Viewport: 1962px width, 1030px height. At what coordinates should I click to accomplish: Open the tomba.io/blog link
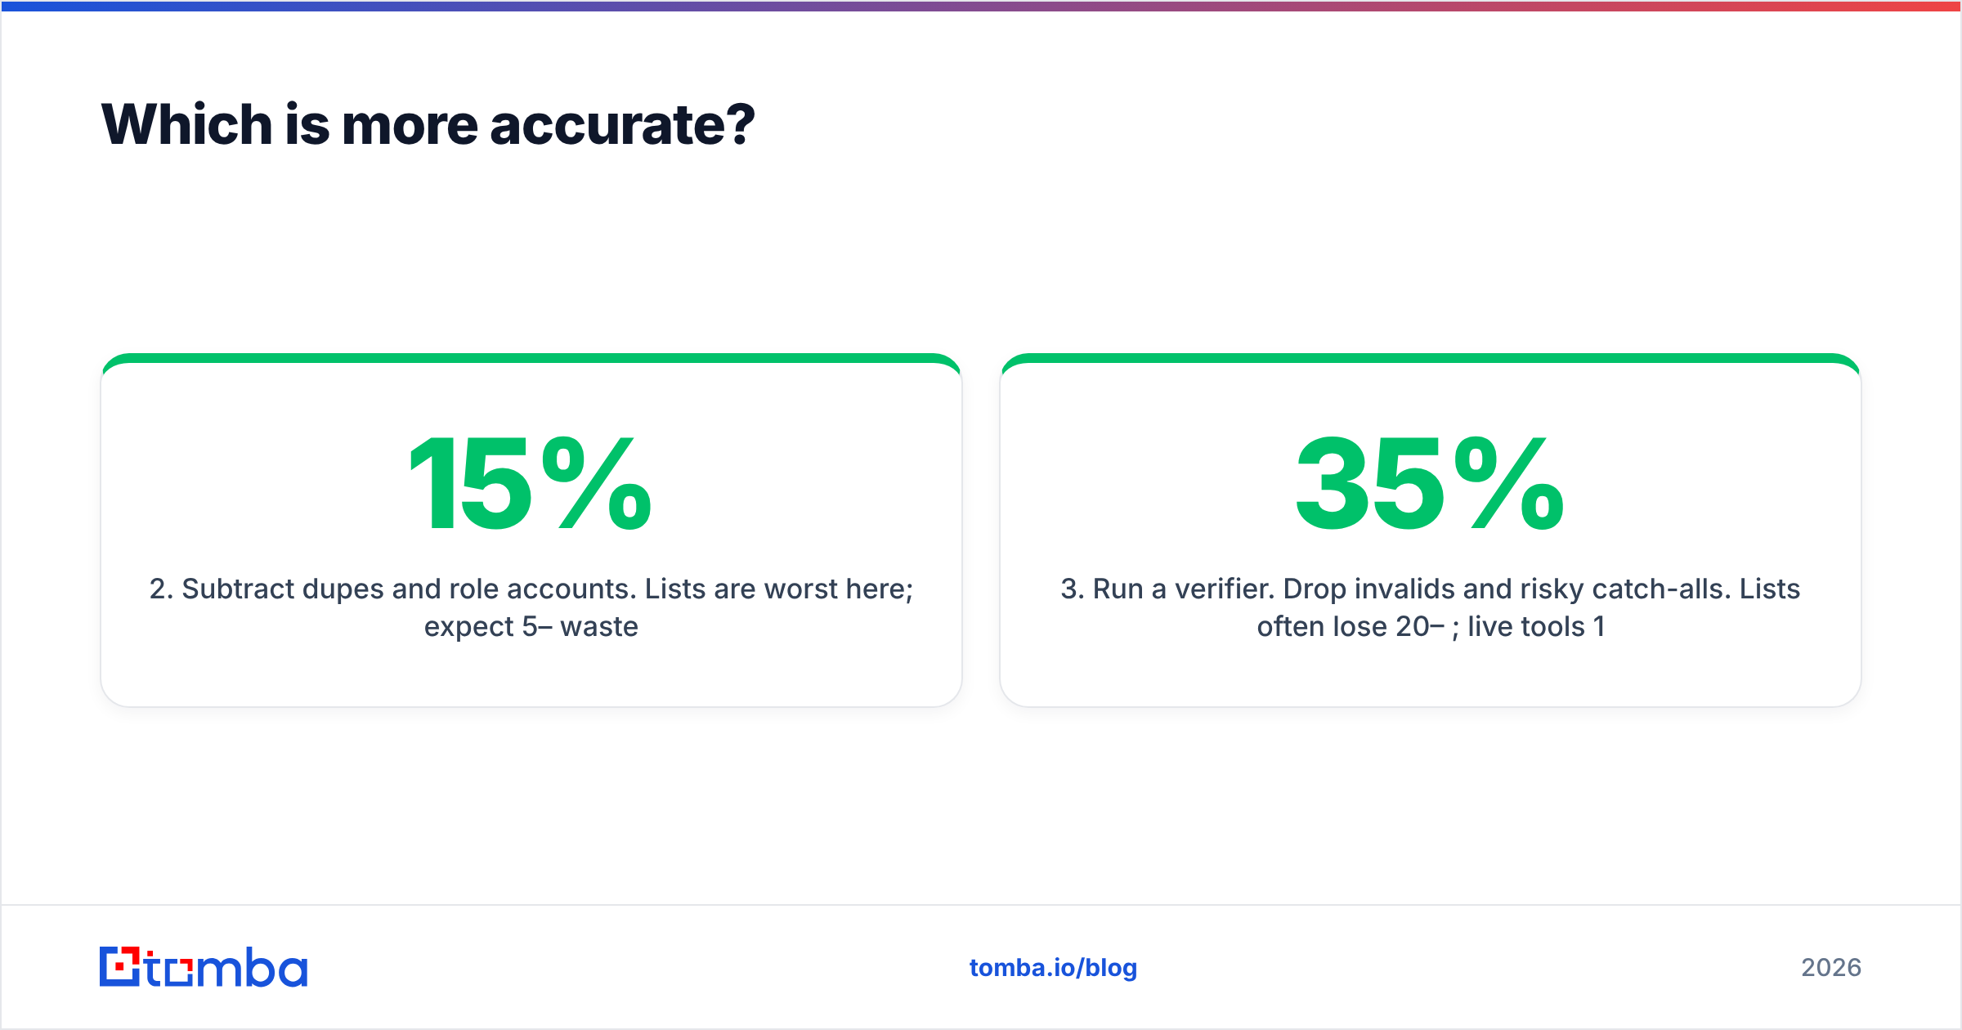[x=1053, y=968]
